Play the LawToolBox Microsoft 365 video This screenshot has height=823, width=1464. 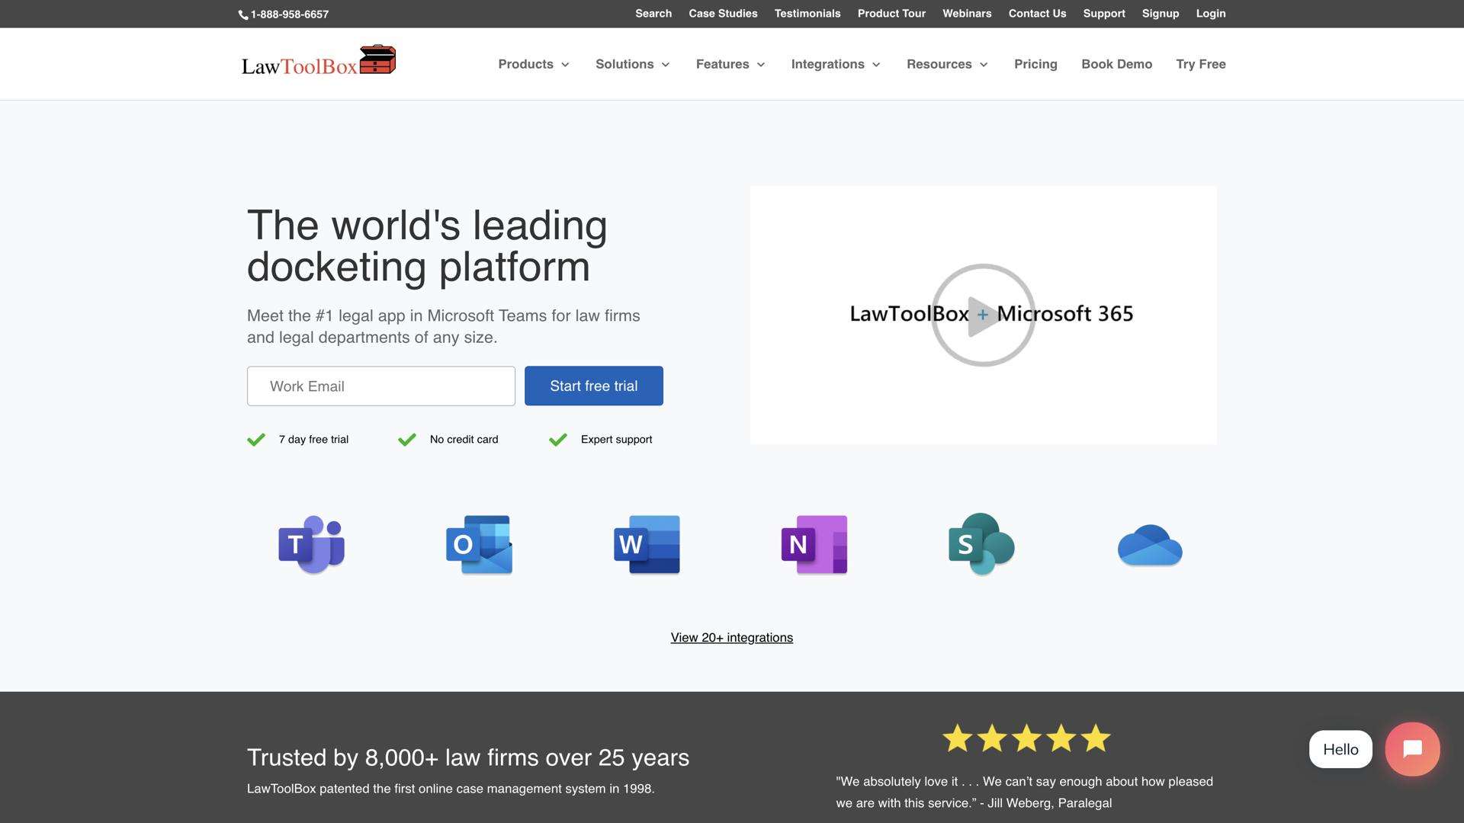[x=983, y=315]
